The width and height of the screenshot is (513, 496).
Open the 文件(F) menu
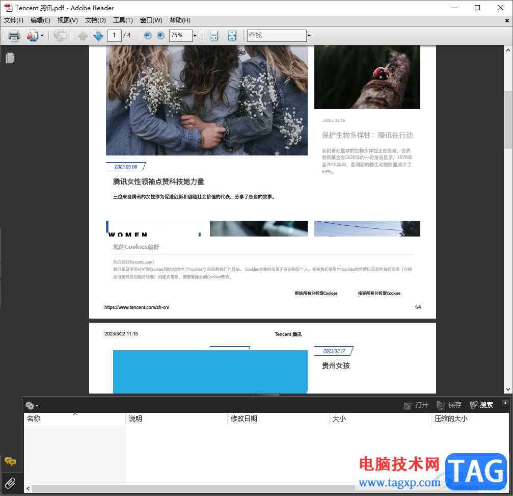(14, 20)
